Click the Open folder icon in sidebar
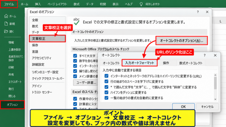The height and width of the screenshot is (127, 226). (x=6, y=31)
